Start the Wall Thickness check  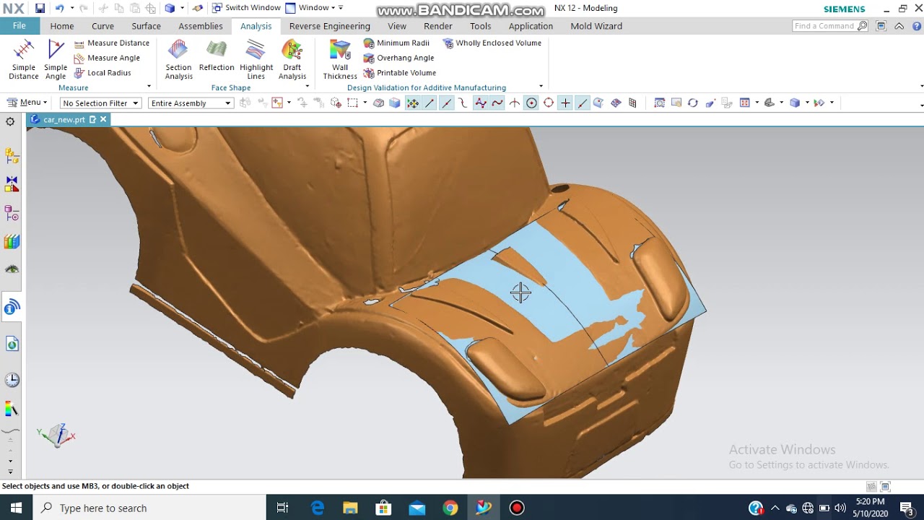pos(340,59)
